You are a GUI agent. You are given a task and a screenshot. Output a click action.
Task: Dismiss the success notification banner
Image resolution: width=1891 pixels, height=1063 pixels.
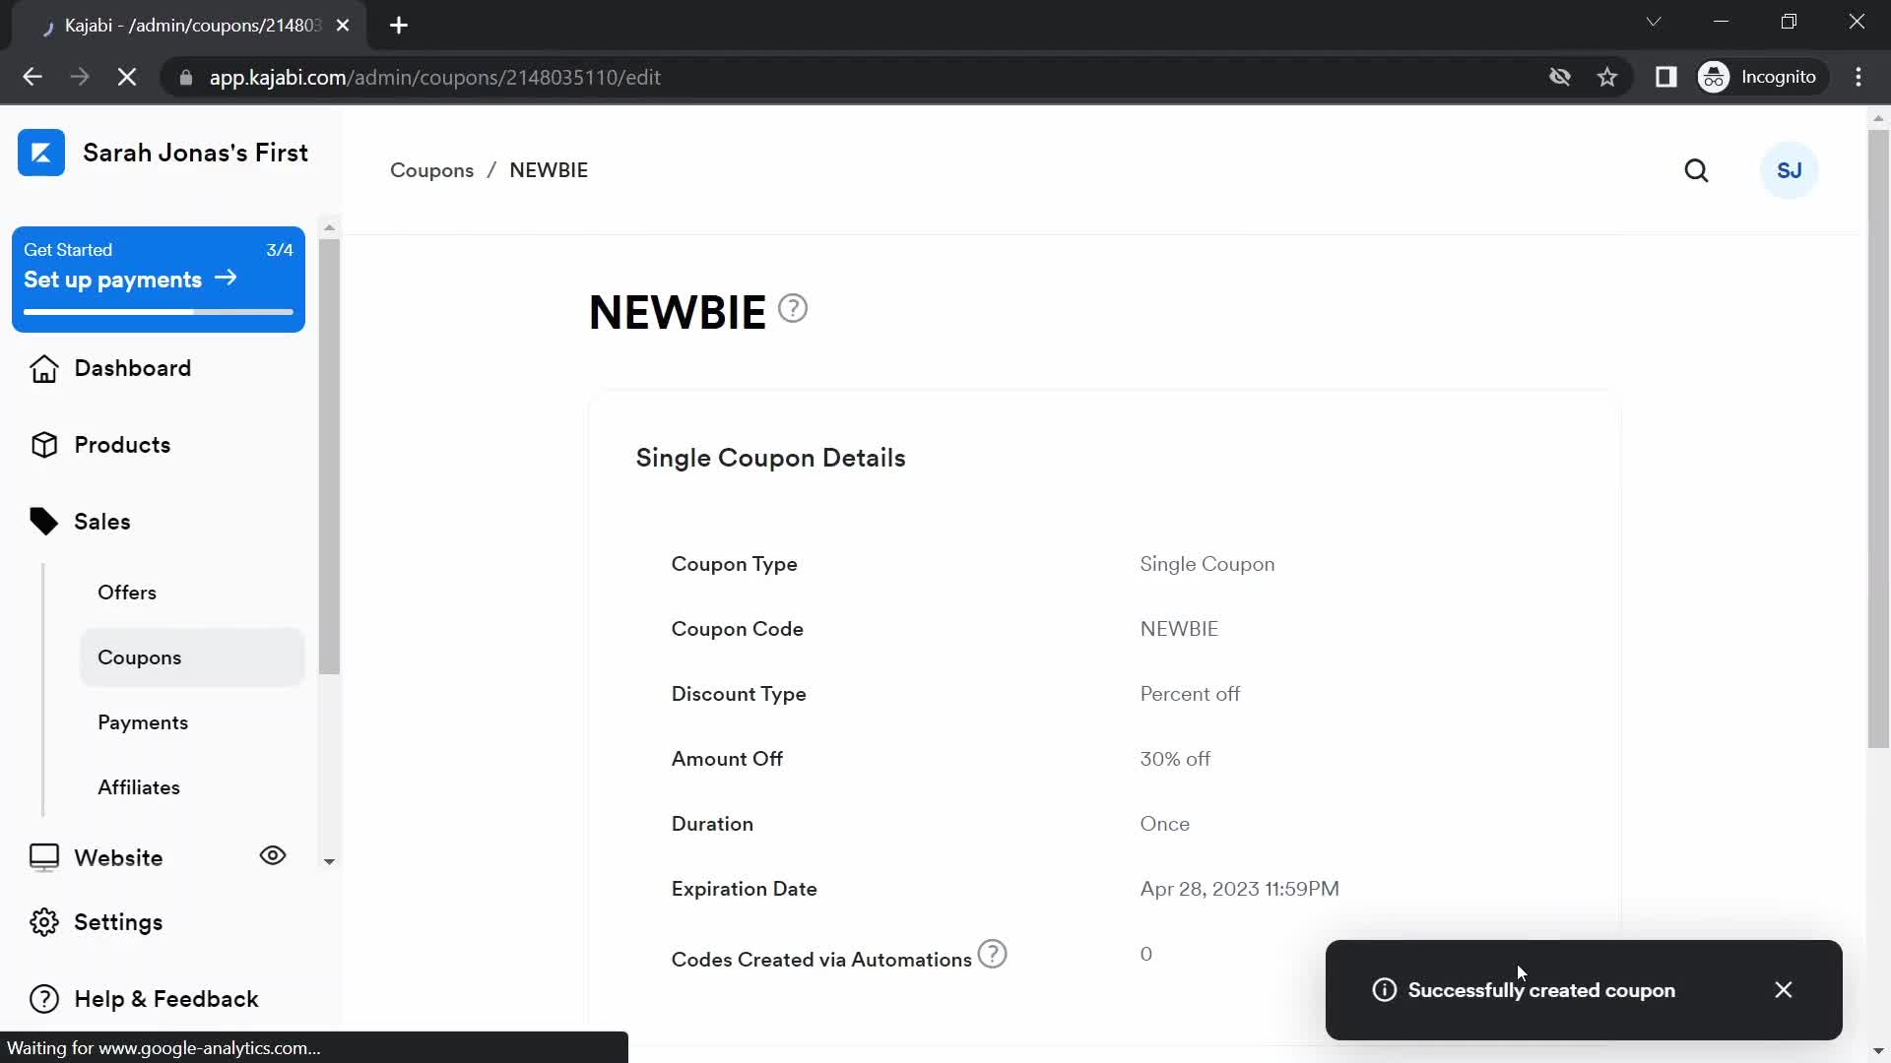pyautogui.click(x=1785, y=990)
